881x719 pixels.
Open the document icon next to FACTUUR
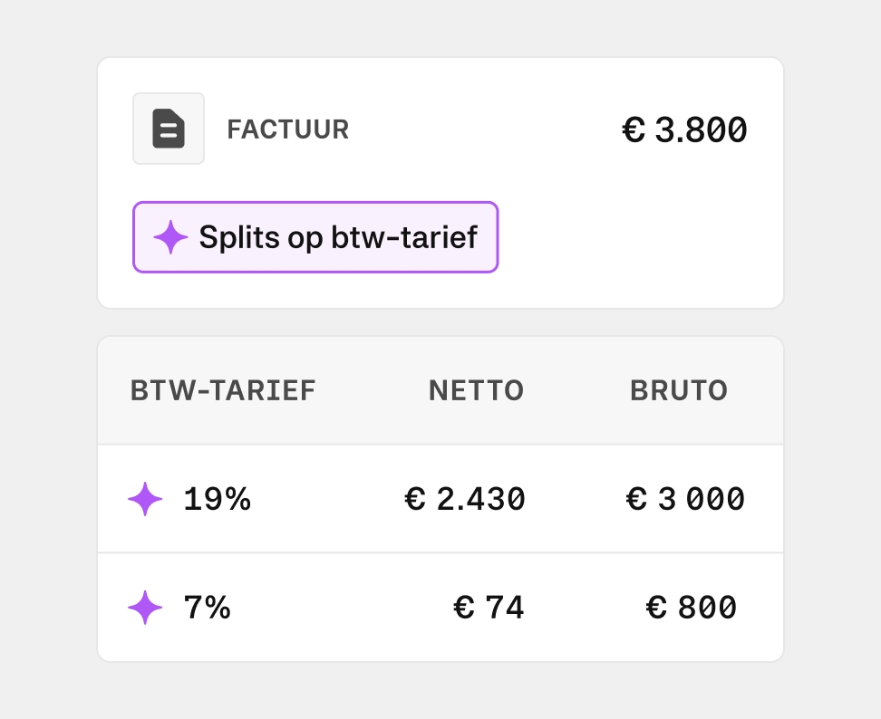click(168, 129)
